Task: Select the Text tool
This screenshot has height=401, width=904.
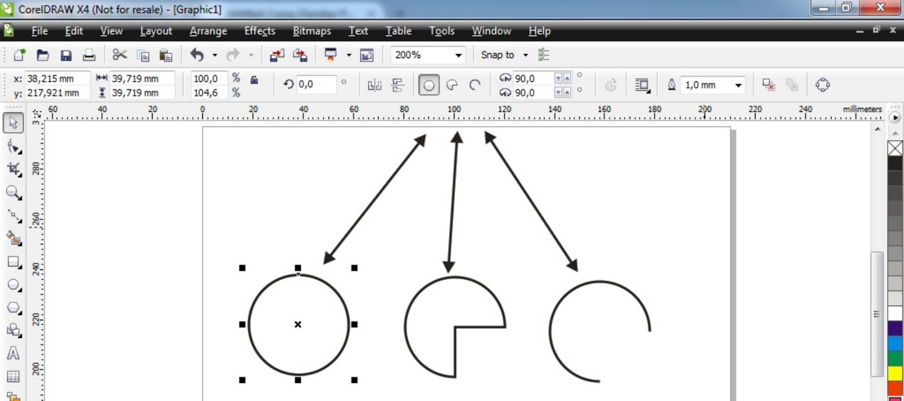Action: (x=14, y=354)
